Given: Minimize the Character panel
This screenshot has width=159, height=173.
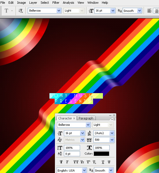Looking at the screenshot, I should point(110,115).
